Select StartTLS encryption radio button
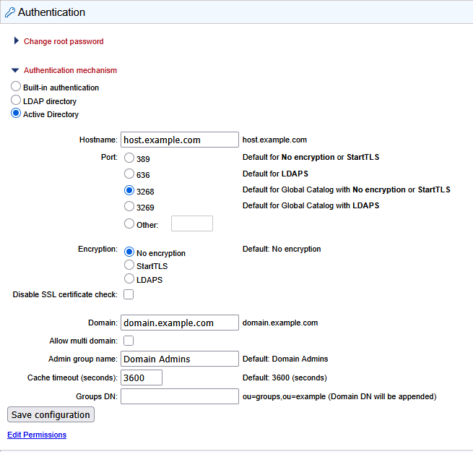Image resolution: width=473 pixels, height=452 pixels. 129,265
